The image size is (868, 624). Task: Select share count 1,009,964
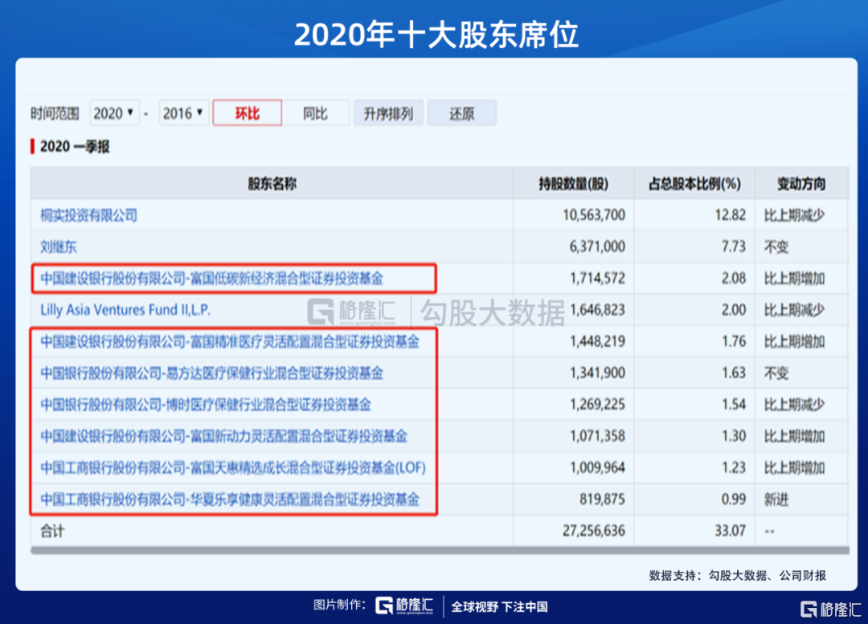(x=596, y=468)
